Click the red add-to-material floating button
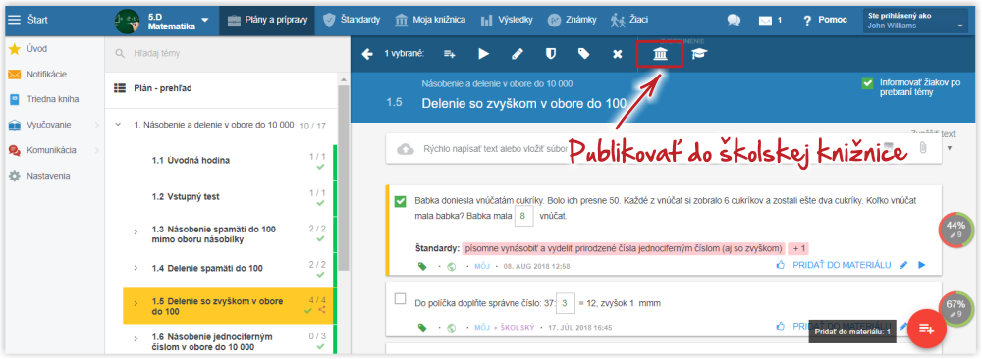Screen dimensions: 982x359 click(926, 329)
